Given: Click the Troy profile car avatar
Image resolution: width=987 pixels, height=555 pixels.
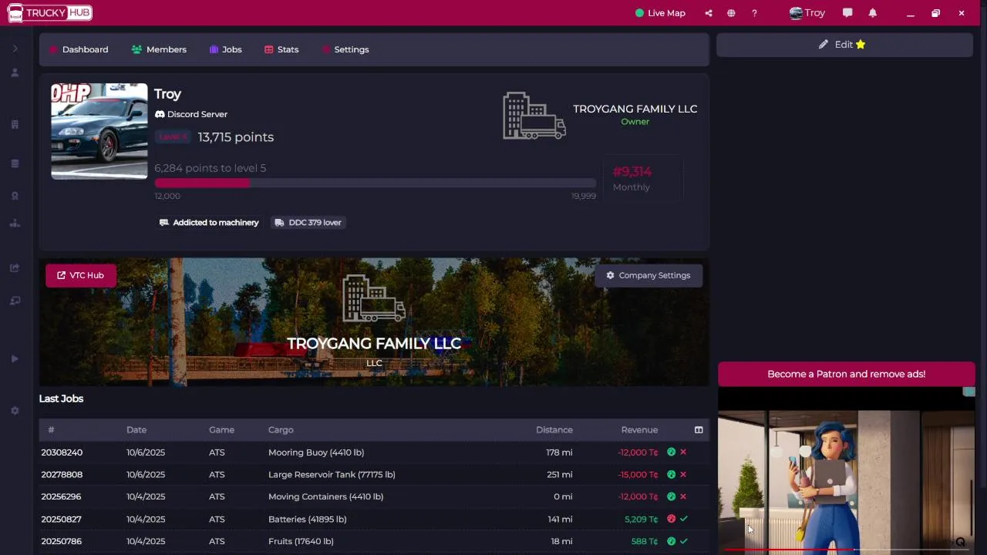Looking at the screenshot, I should point(99,131).
